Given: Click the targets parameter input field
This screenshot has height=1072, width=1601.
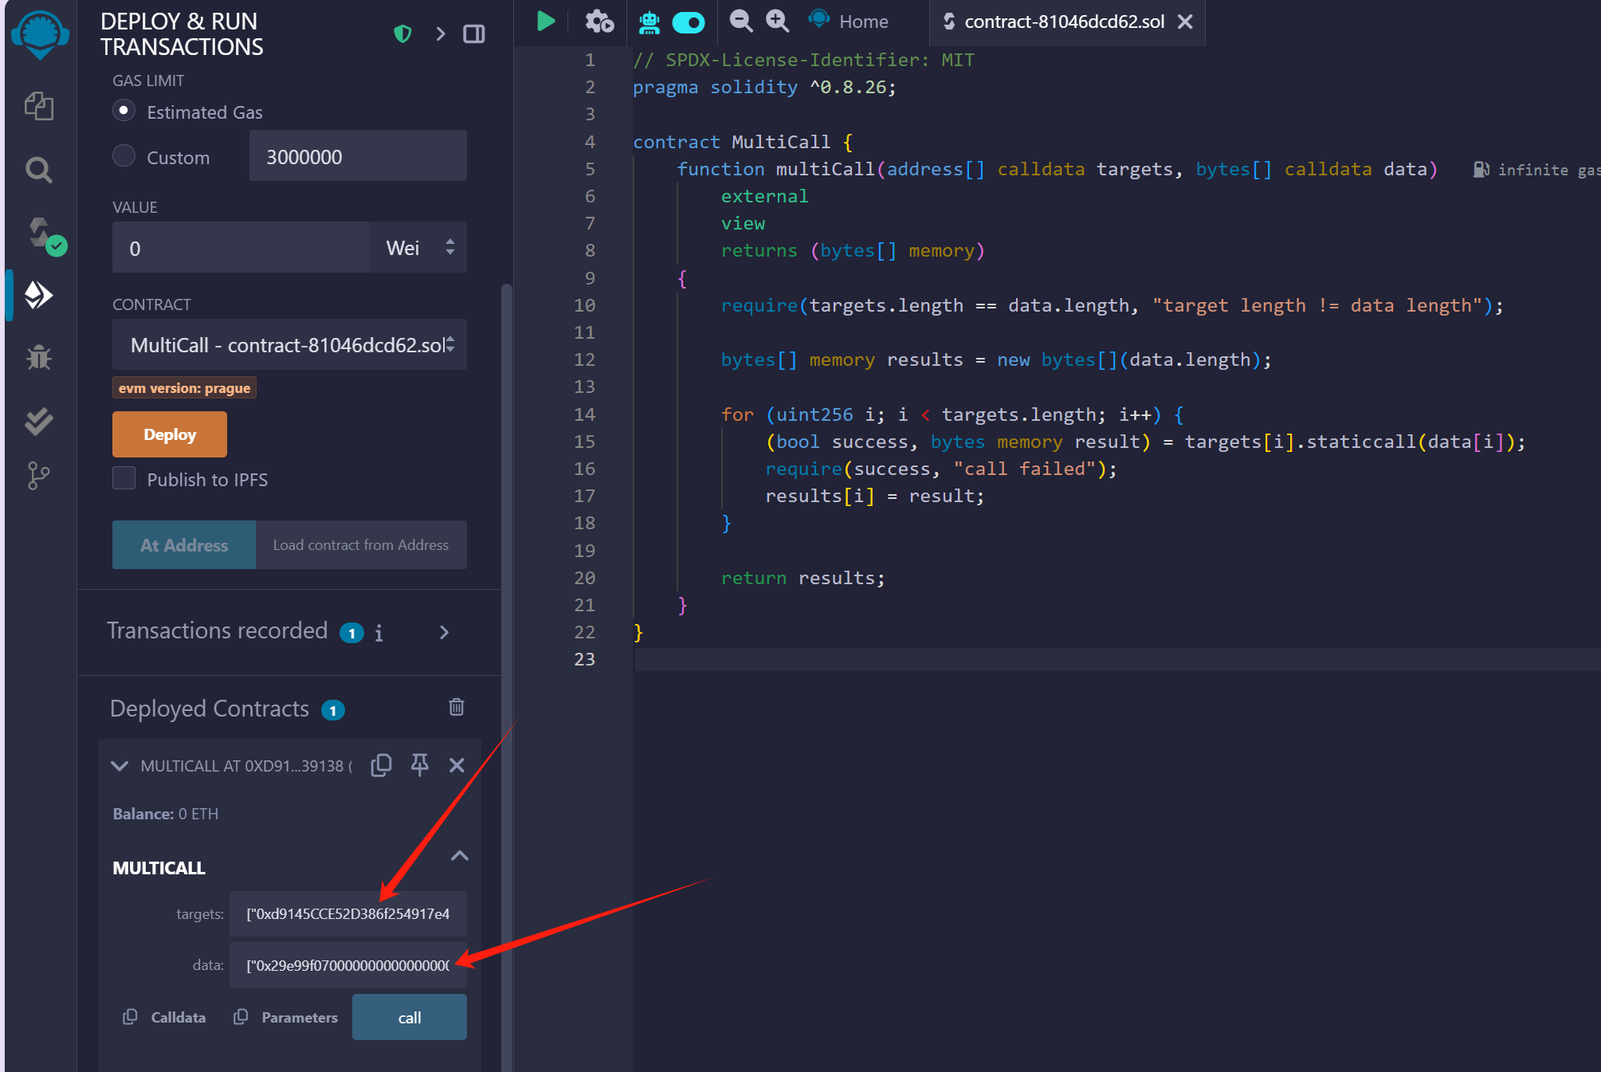Looking at the screenshot, I should click(x=348, y=913).
